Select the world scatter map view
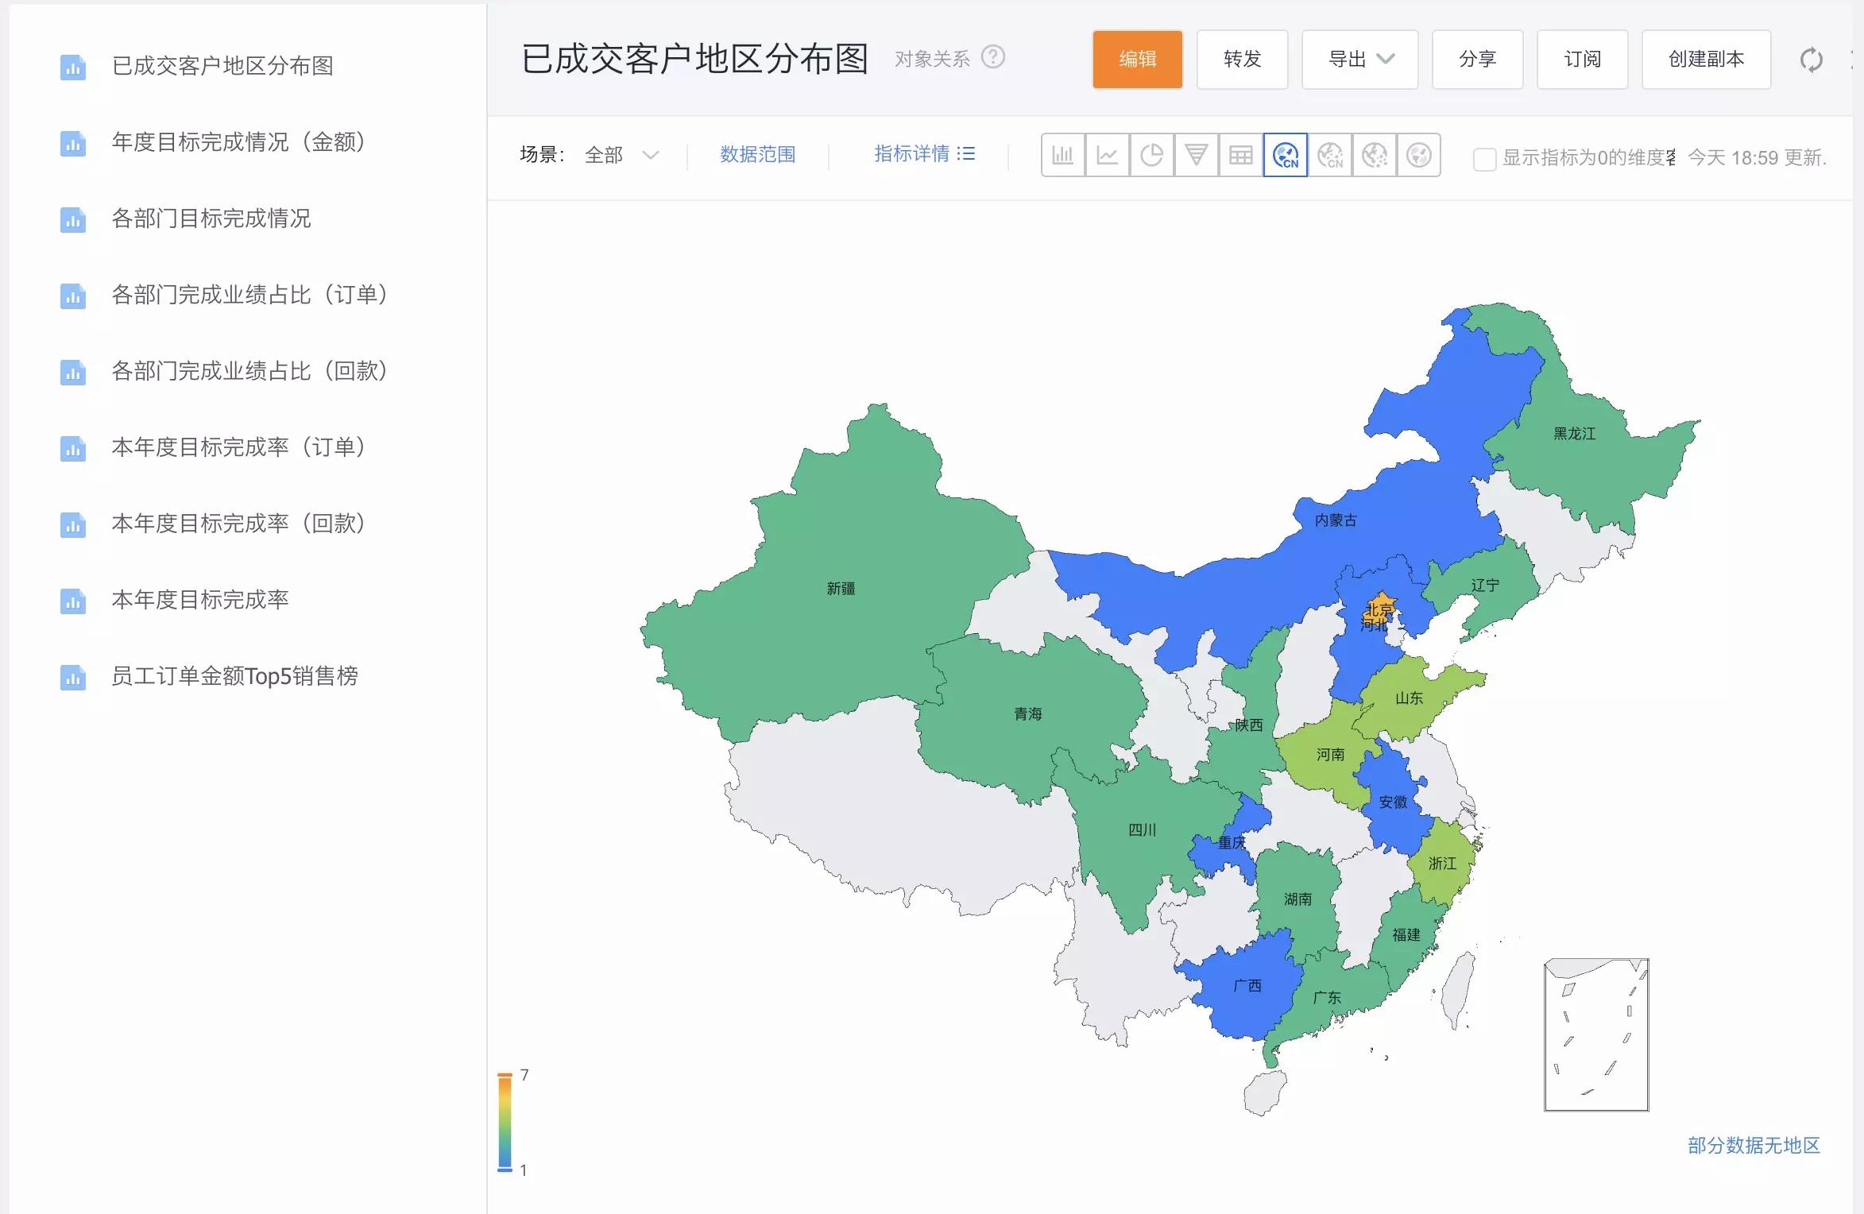The height and width of the screenshot is (1214, 1864). (x=1374, y=155)
